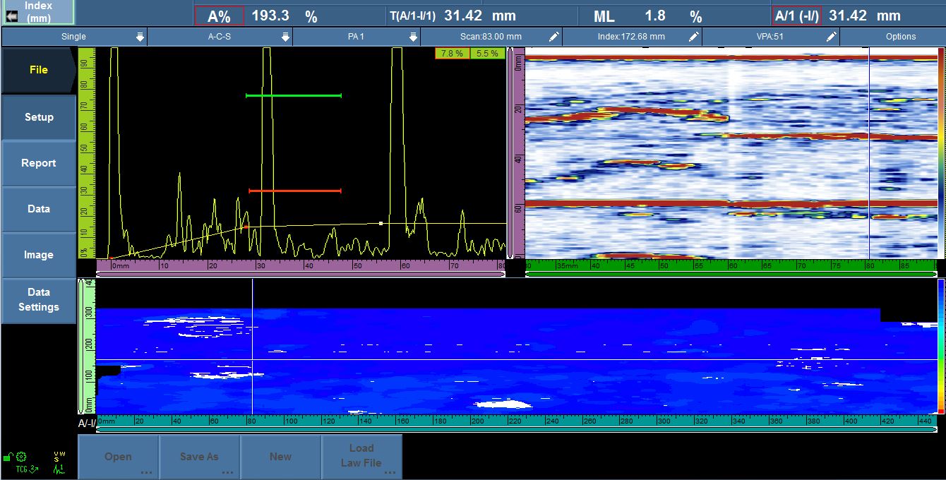Click the pencil icon beside VPA:51
The image size is (946, 480).
832,37
